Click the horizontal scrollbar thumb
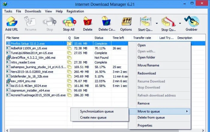 tap(94, 131)
